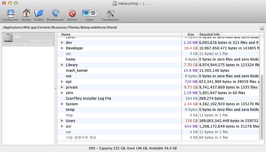Click 2.44 GB size of System
This screenshot has width=266, height=152.
(191, 104)
